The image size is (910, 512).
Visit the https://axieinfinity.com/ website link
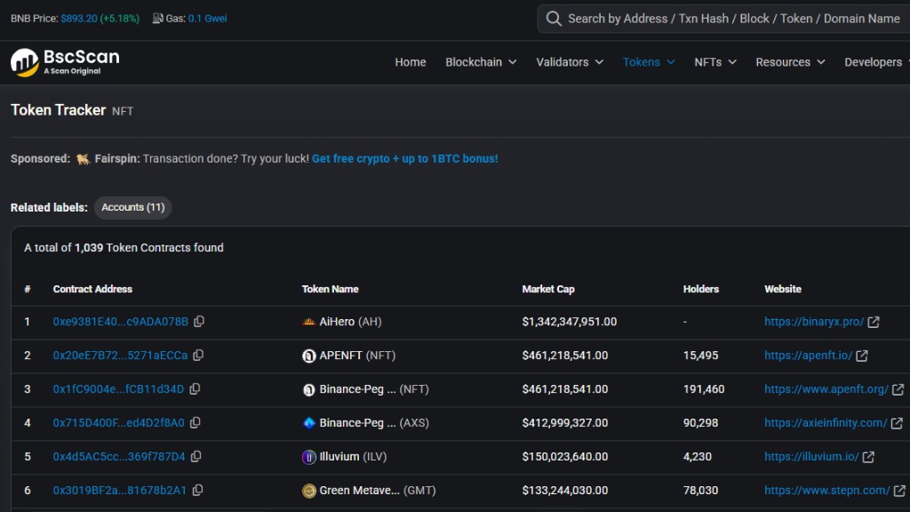[x=826, y=422]
